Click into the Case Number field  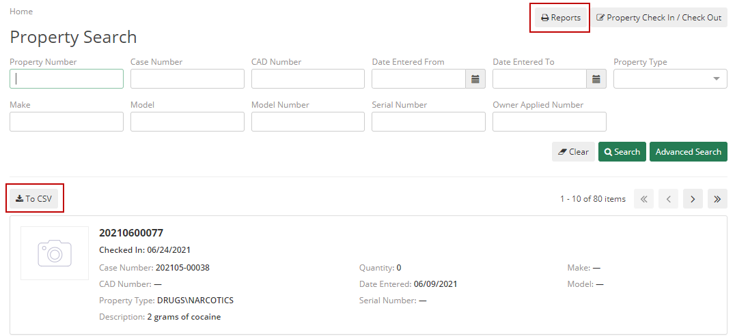[x=187, y=79]
